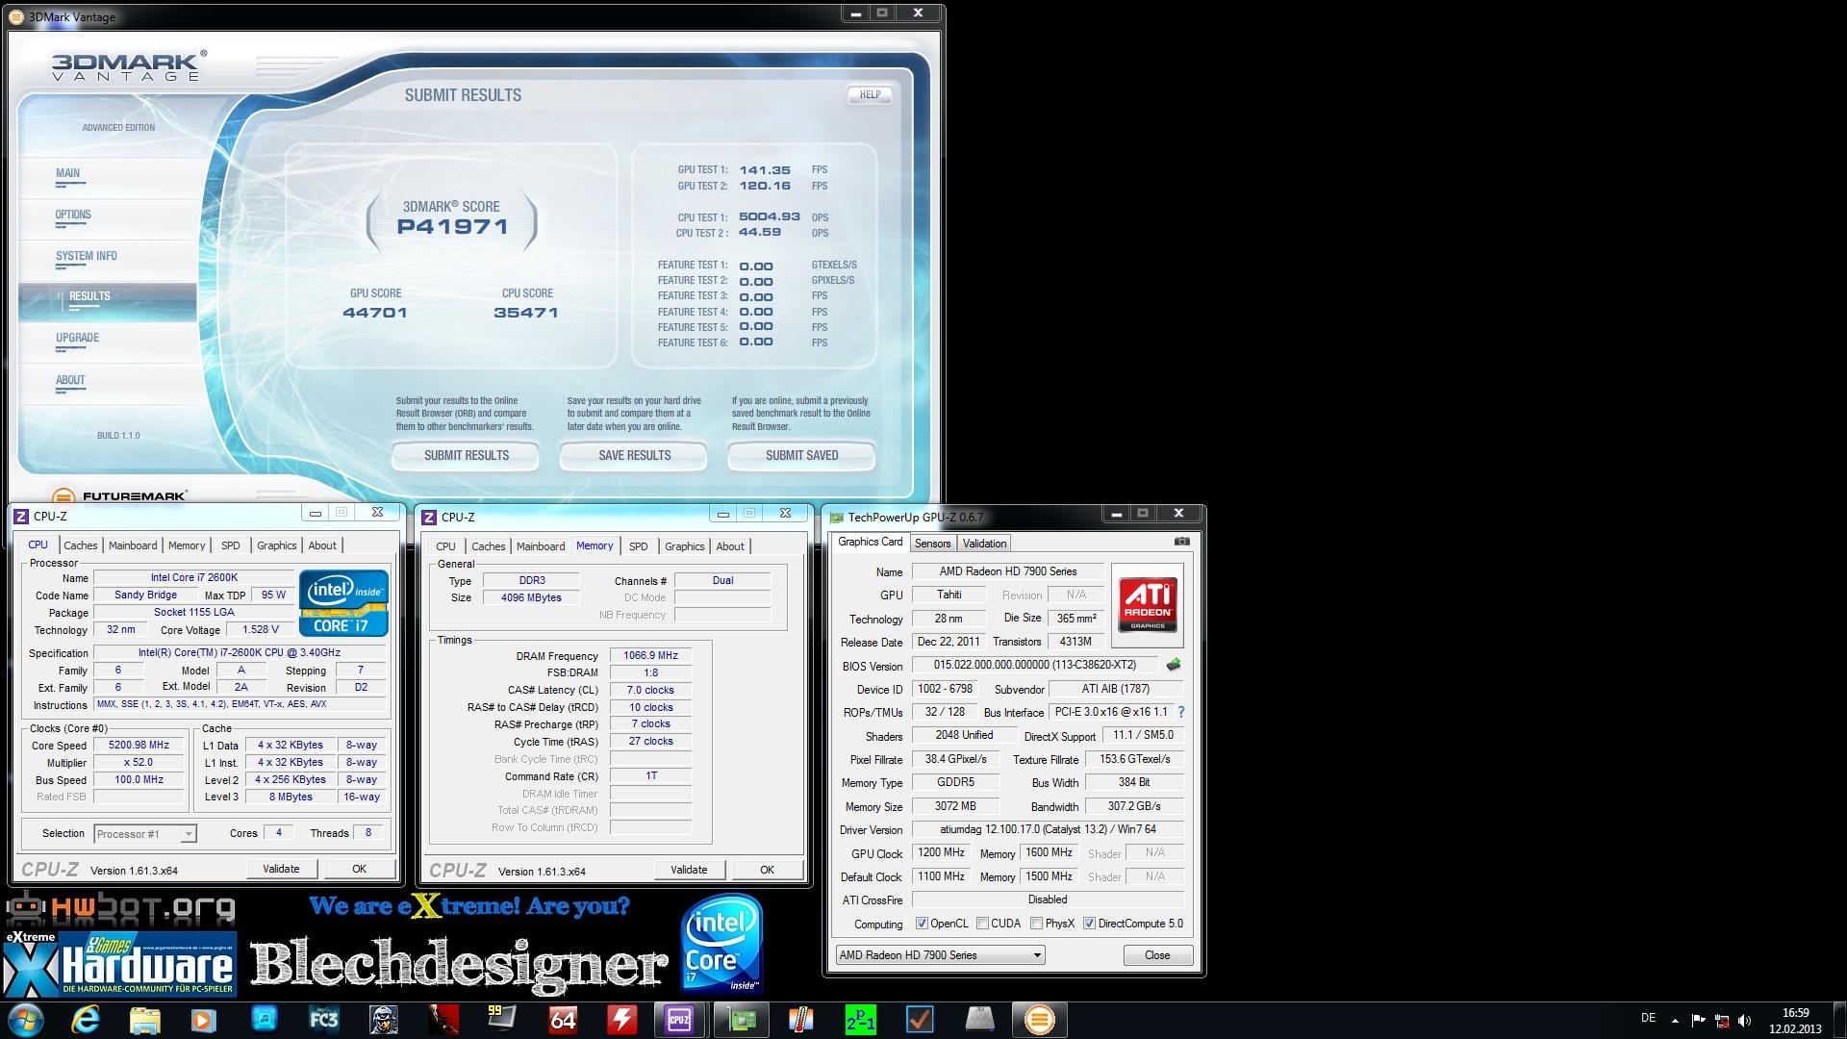Click the Intel Core i7 logo in CPU-Z
This screenshot has width=1847, height=1039.
(343, 603)
